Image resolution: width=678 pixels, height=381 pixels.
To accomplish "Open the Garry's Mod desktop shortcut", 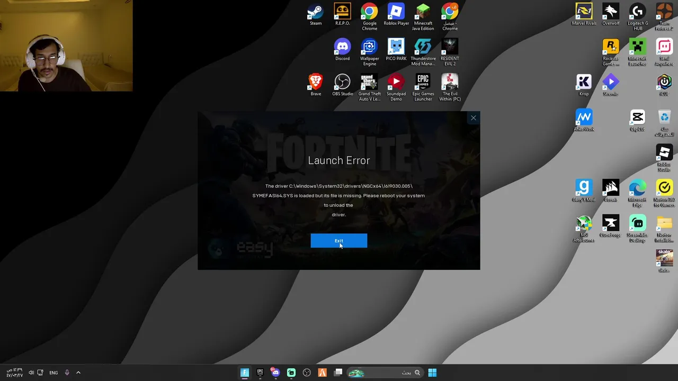I will pos(584,192).
